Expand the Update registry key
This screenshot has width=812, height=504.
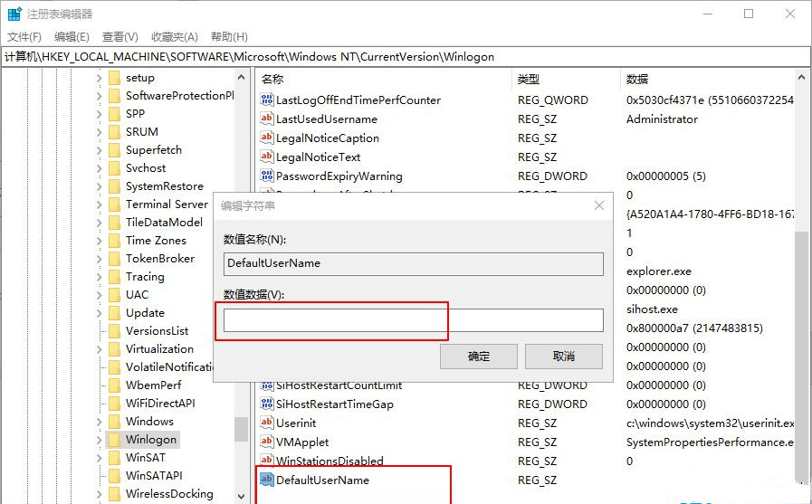tap(99, 313)
